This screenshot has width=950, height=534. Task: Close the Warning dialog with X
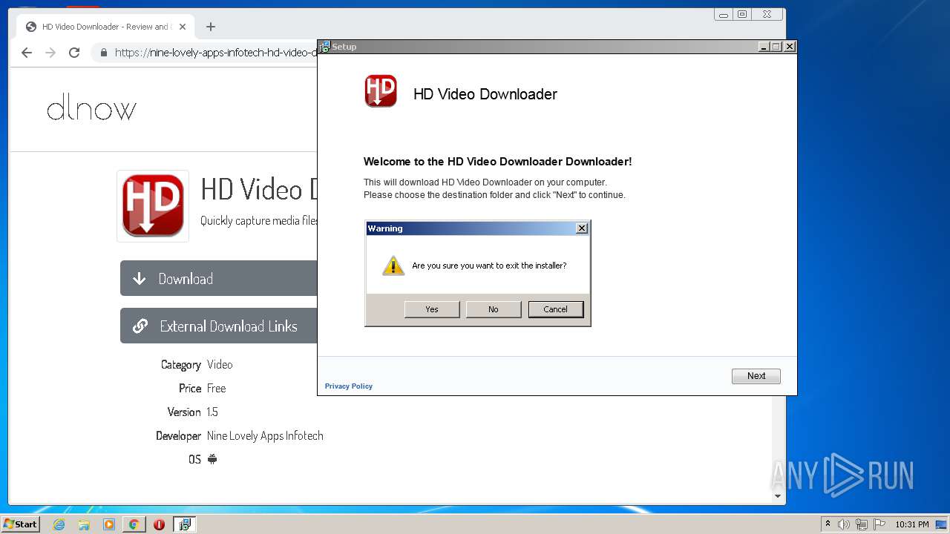click(x=582, y=228)
